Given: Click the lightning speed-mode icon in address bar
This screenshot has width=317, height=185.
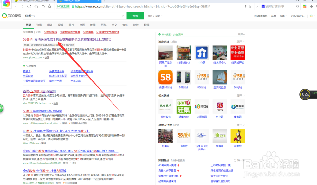Looking at the screenshot, I should 245,6.
